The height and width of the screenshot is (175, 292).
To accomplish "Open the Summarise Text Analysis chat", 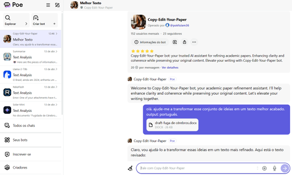I will click(31, 57).
